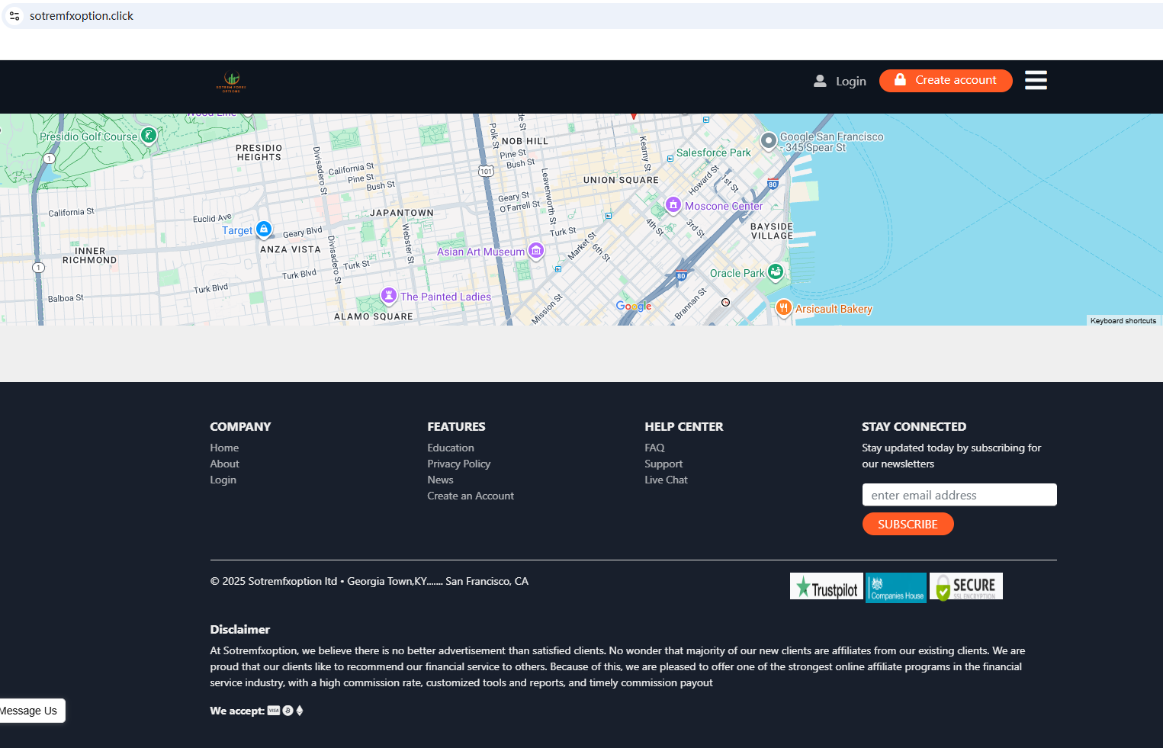Select the Asian Art Museum map pin
Screen dimensions: 1163x748
pos(536,250)
